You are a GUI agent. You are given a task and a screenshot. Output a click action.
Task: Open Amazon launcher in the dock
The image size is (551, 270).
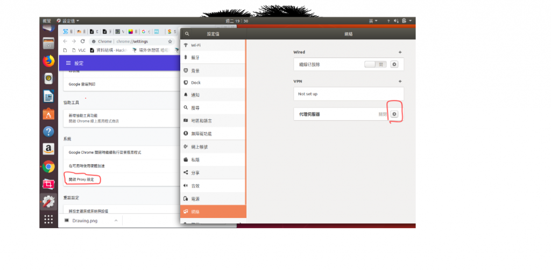point(48,149)
